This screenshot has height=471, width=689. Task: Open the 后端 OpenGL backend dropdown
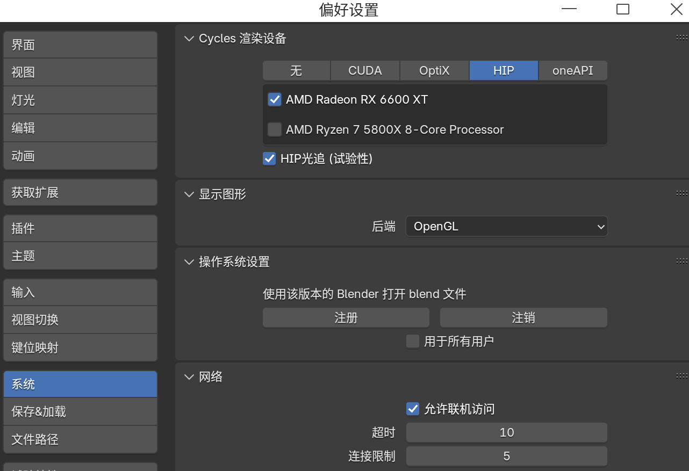[506, 226]
